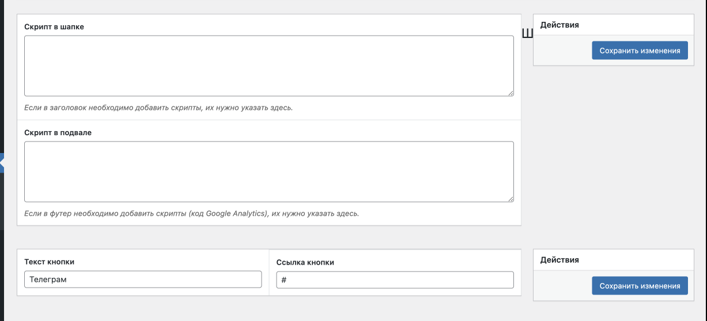Screen dimensions: 707x321
Task: Click the Ссылка кнопки input field
Action: tap(395, 280)
